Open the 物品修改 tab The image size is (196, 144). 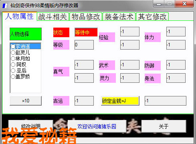tap(86, 17)
